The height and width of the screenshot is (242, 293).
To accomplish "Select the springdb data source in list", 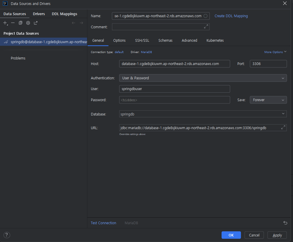I will click(x=43, y=42).
